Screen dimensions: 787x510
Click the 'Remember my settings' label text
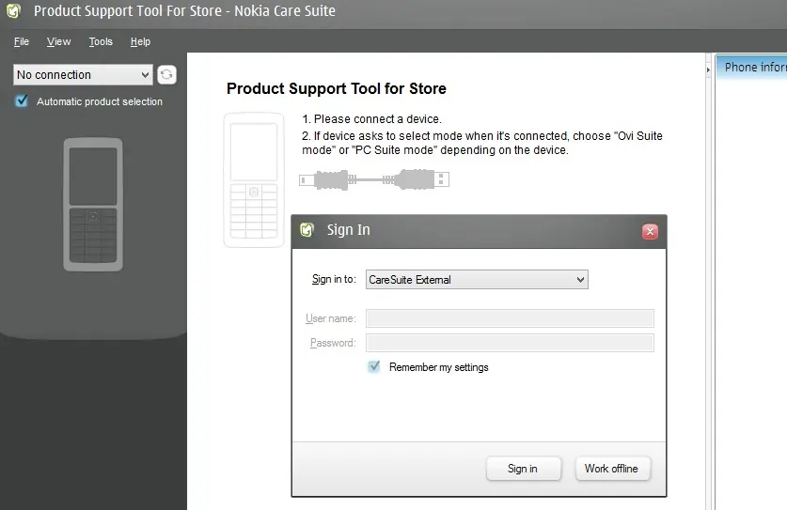439,367
